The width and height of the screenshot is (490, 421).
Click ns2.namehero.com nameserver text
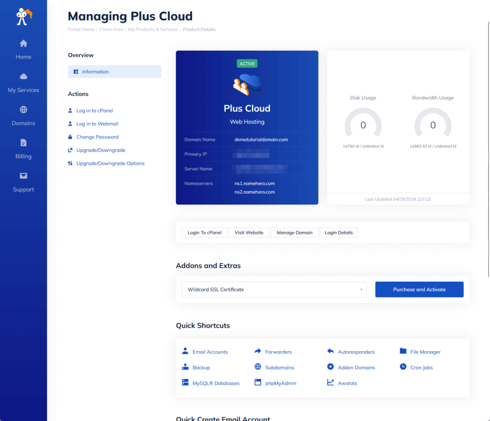(255, 192)
